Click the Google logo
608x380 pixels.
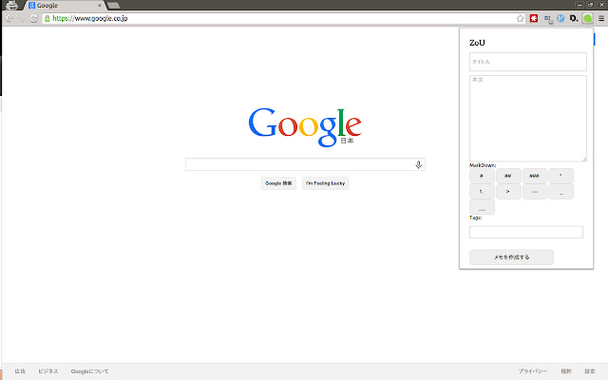point(305,126)
